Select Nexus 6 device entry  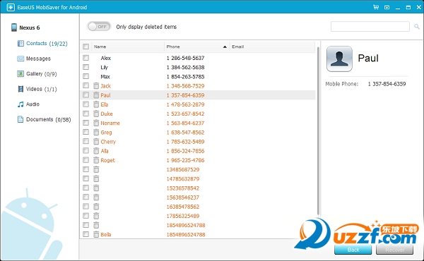coord(25,28)
